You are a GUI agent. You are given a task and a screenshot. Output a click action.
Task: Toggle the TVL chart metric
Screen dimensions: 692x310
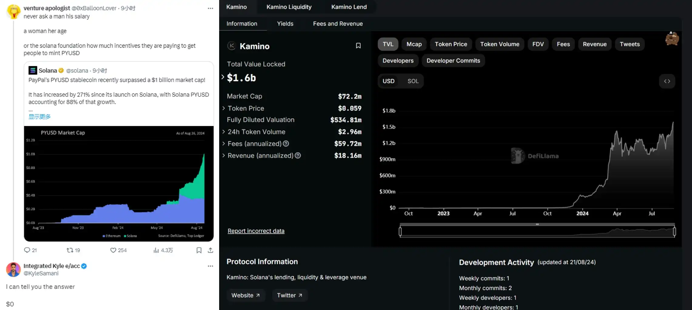coord(388,44)
